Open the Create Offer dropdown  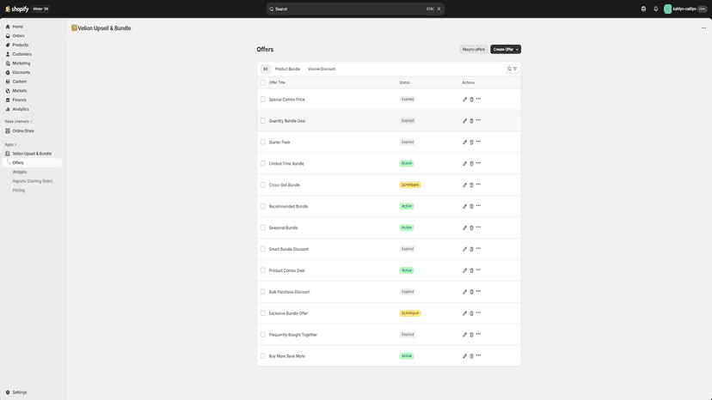506,50
